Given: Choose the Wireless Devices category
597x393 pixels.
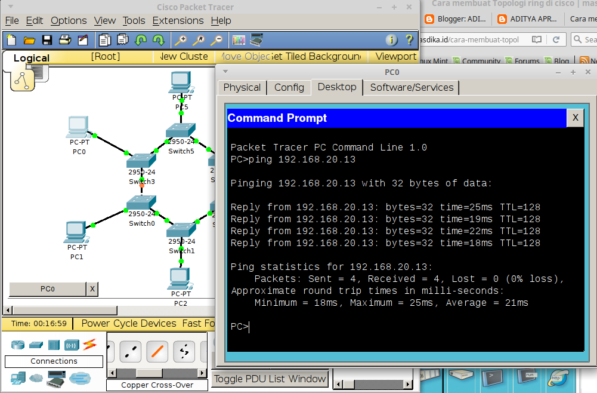Looking at the screenshot, I should click(71, 345).
